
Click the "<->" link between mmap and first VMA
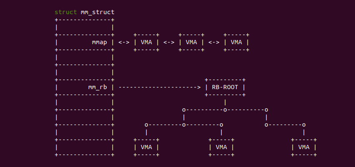(124, 42)
